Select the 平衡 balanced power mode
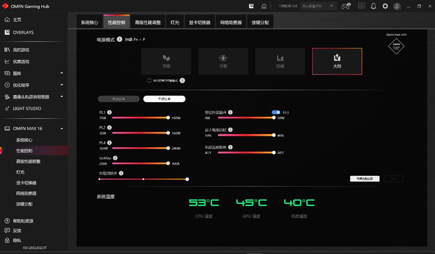 tap(223, 61)
